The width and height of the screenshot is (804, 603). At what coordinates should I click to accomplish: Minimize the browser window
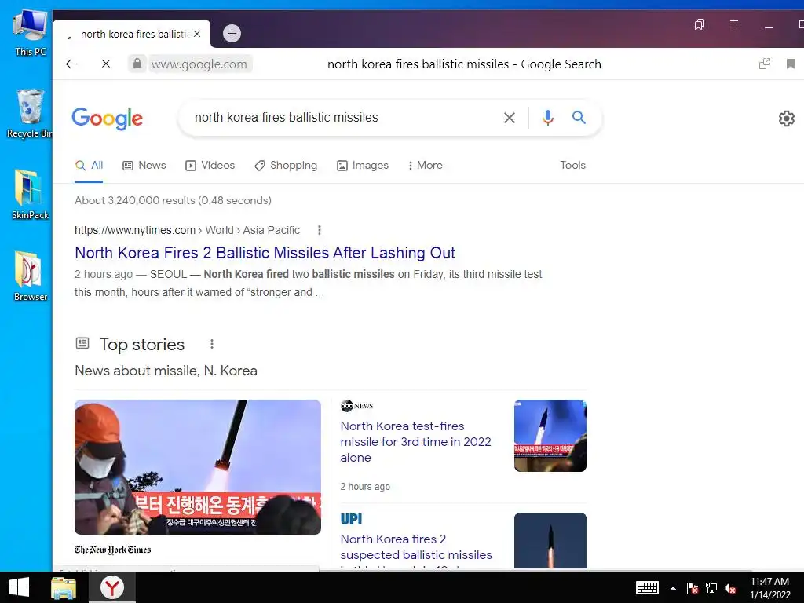coord(769,27)
